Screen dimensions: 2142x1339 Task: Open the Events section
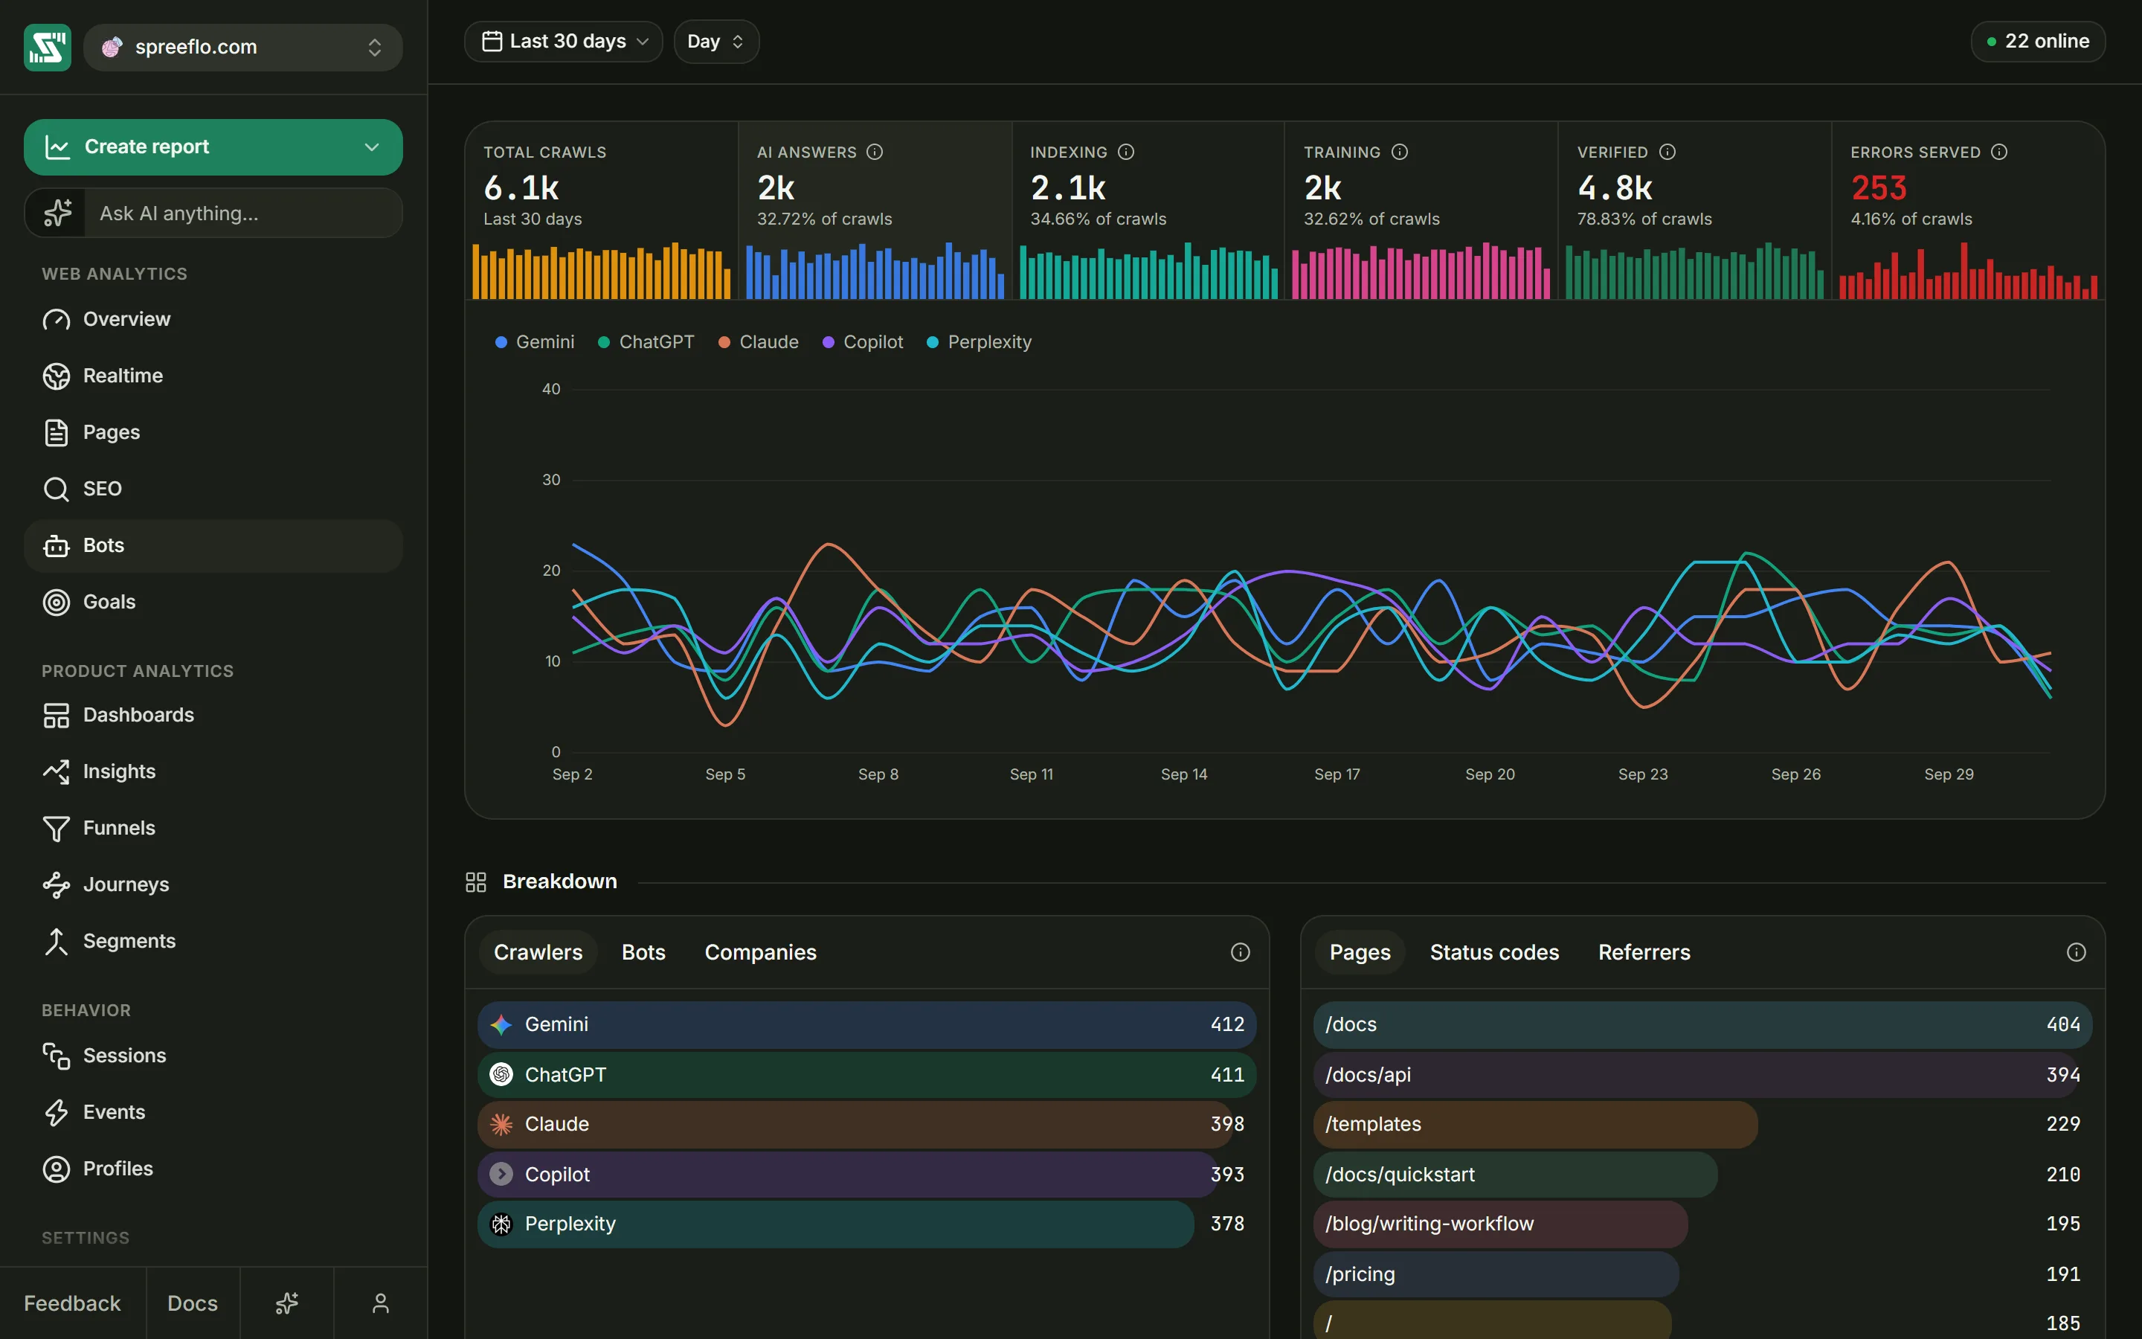coord(213,1112)
